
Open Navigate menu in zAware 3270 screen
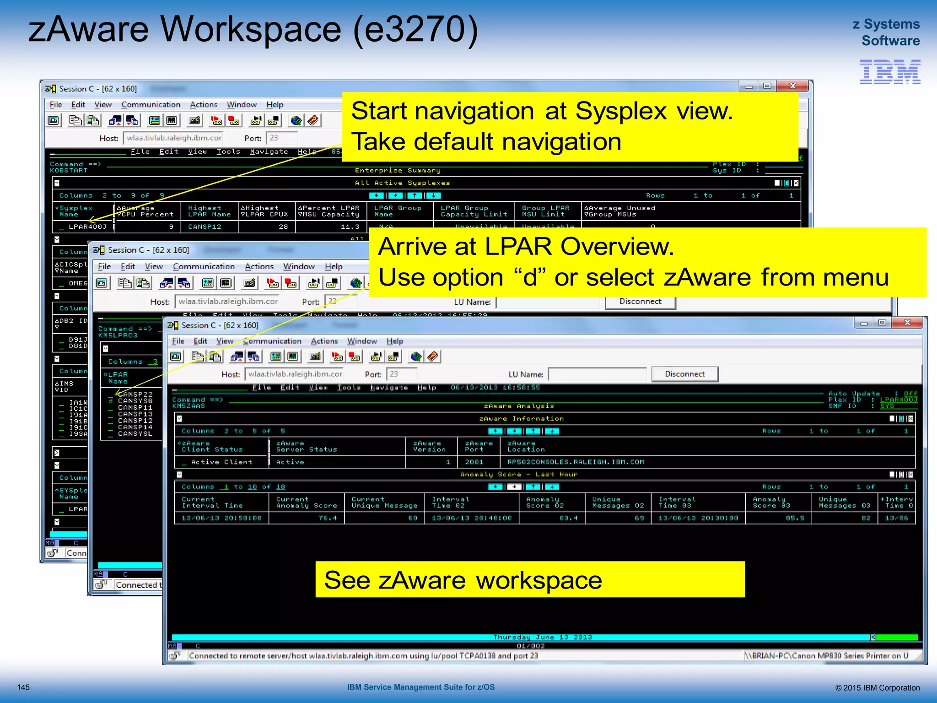tap(389, 388)
